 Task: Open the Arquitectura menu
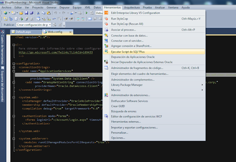point(132,7)
